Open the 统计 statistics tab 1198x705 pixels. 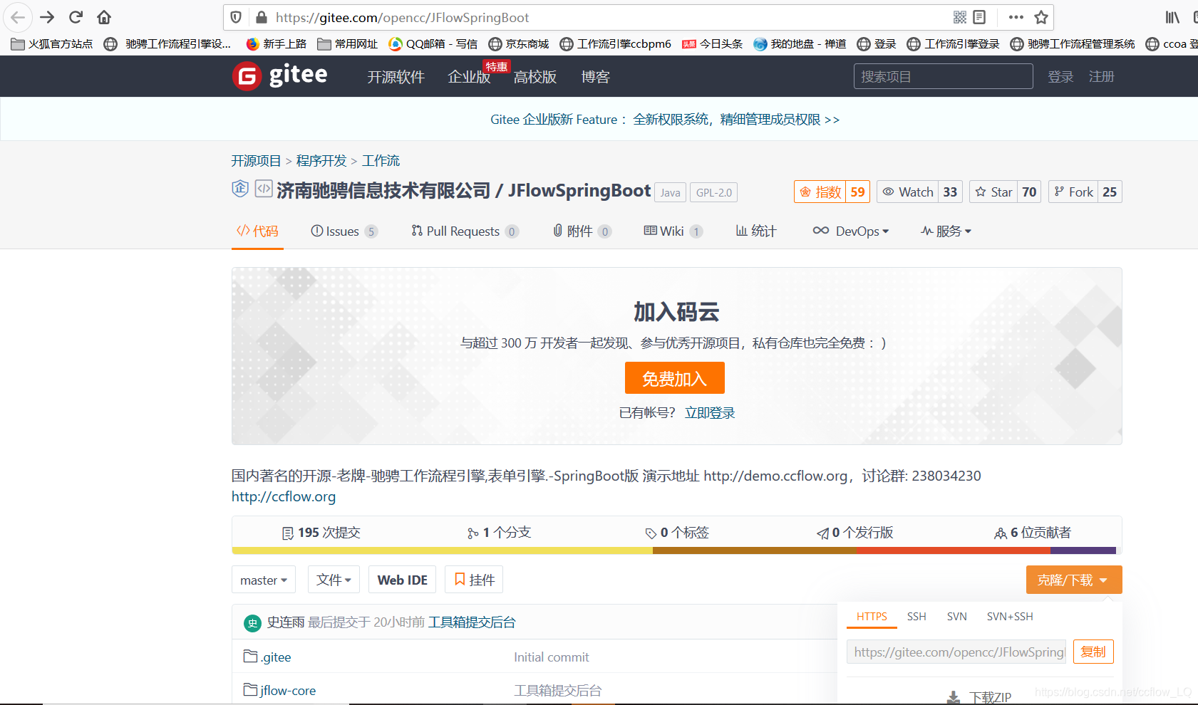tap(756, 231)
